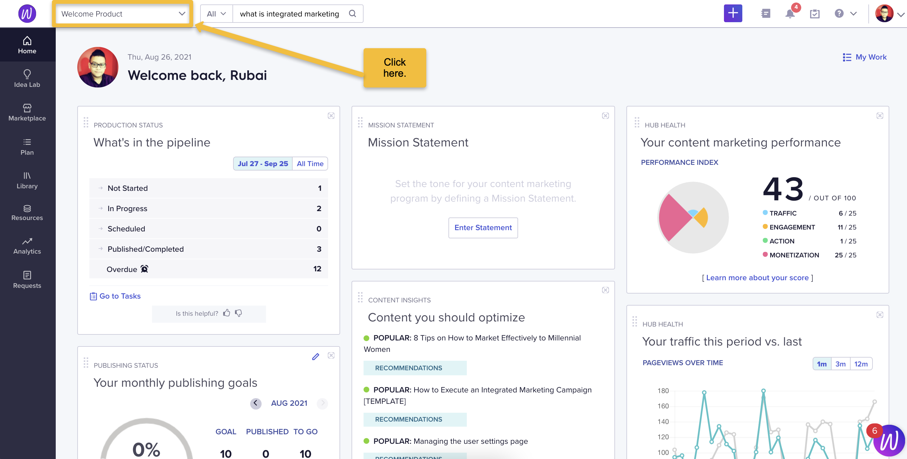Click the help question mark icon

[839, 13]
